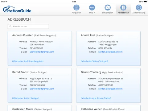Open Bernd Propst's Mitarbeiter Station Stuttgart link
Image resolution: width=148 pixels, height=111 pixels.
click(26, 98)
